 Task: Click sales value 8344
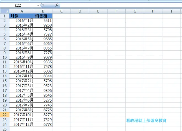point(43,76)
